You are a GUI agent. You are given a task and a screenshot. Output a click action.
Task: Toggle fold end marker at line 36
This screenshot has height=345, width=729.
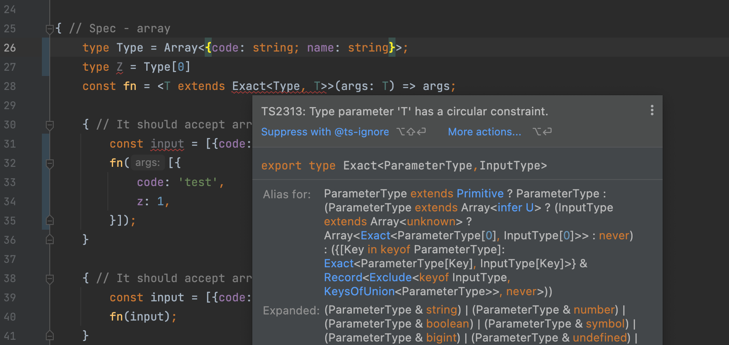coord(50,240)
